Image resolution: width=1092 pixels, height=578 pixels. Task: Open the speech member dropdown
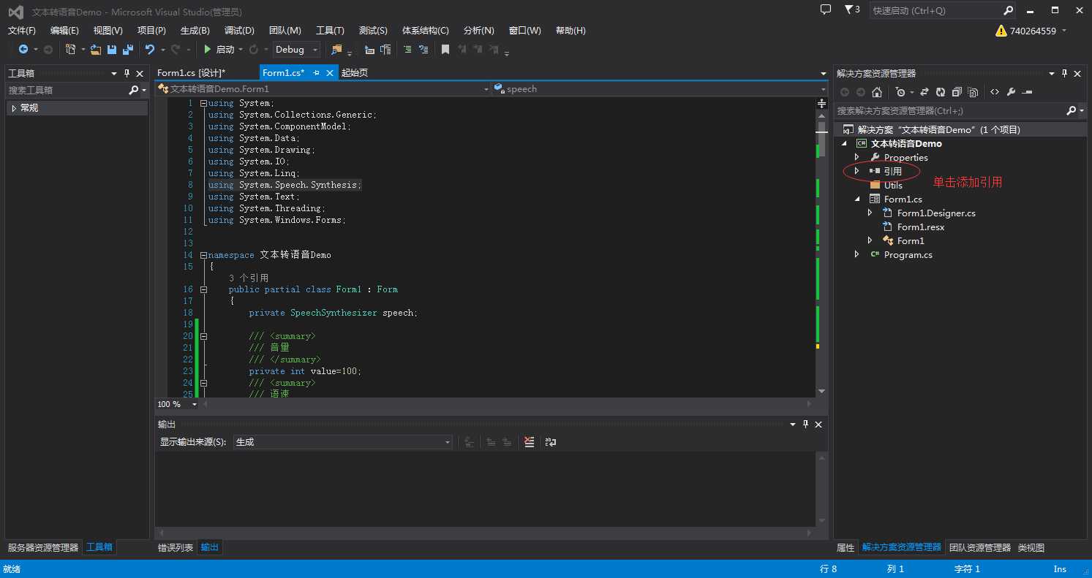660,88
